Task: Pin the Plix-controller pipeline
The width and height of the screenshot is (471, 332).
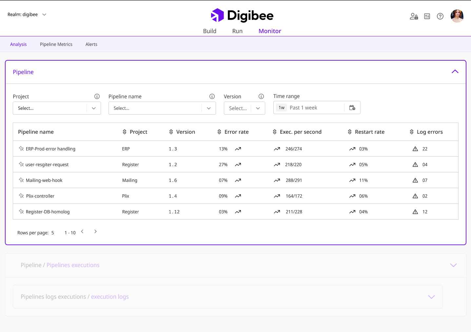Action: [21, 196]
